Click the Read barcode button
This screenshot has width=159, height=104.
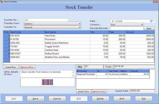149,28
